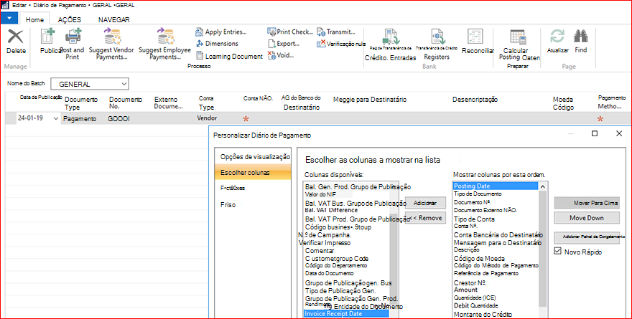
Task: Click the Move Down button
Action: pos(587,218)
